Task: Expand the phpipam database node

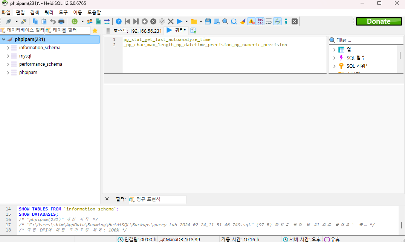Action: tap(8, 73)
